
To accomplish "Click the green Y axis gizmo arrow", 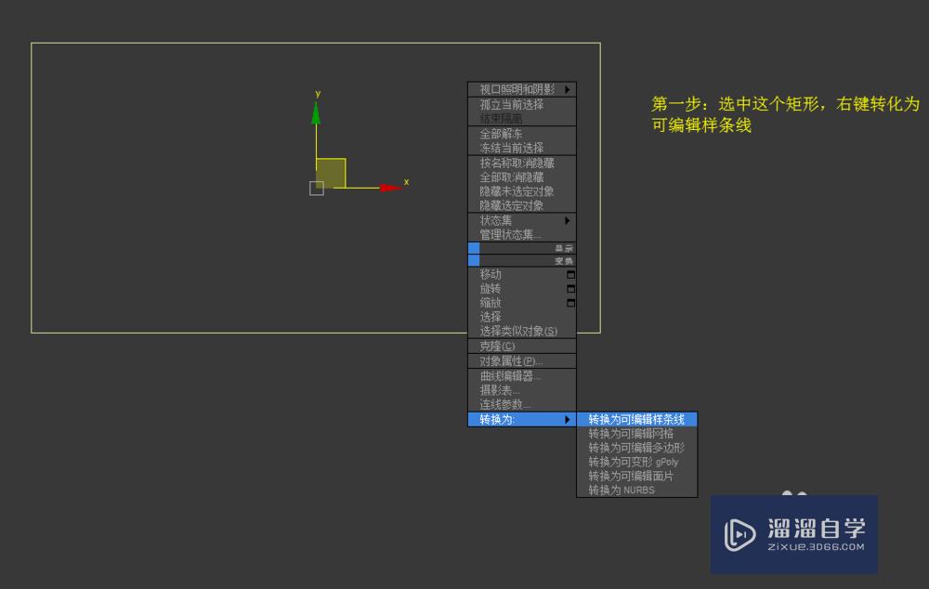I will pyautogui.click(x=316, y=112).
